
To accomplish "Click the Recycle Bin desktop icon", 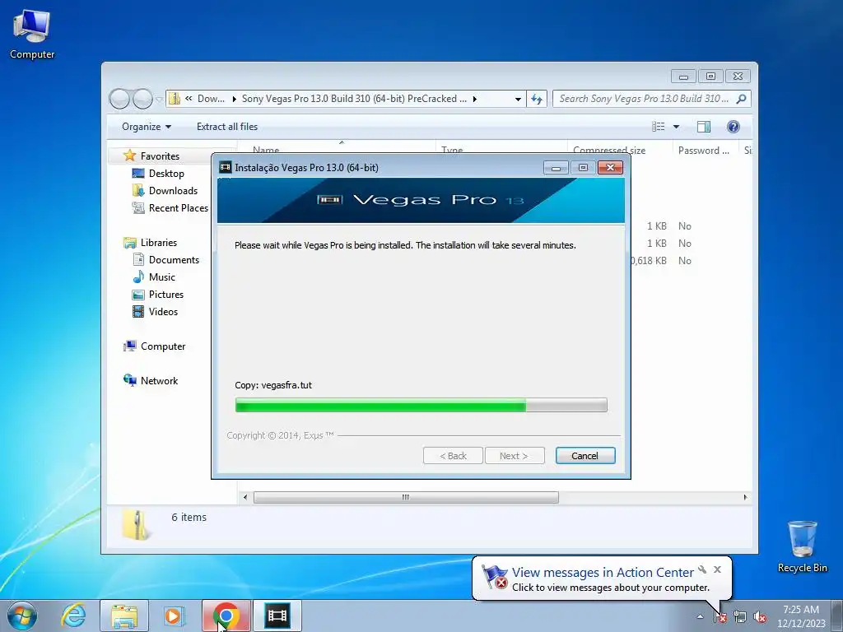I will tap(802, 546).
